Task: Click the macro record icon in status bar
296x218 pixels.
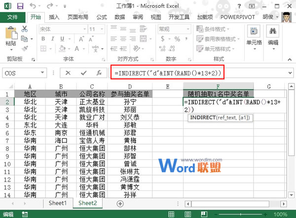Action: coord(25,214)
